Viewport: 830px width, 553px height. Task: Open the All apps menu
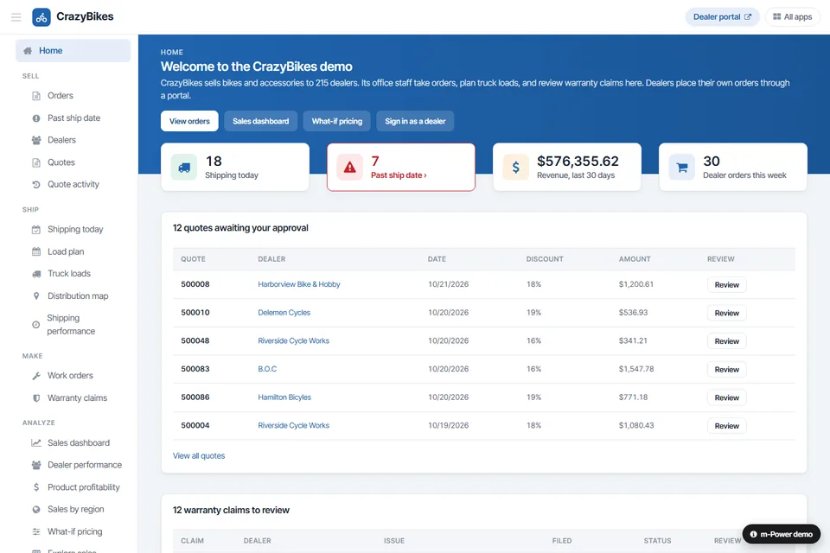coord(793,17)
